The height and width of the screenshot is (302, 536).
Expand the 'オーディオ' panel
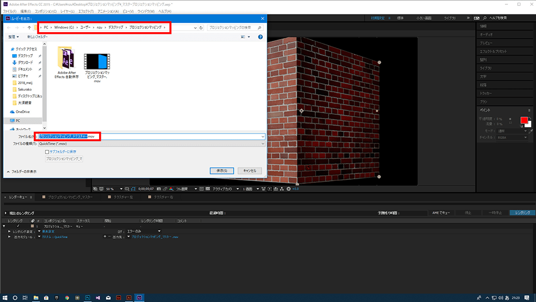coord(486,34)
